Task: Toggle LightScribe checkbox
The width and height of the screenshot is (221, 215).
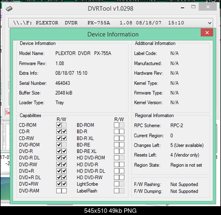Action: coord(117,184)
